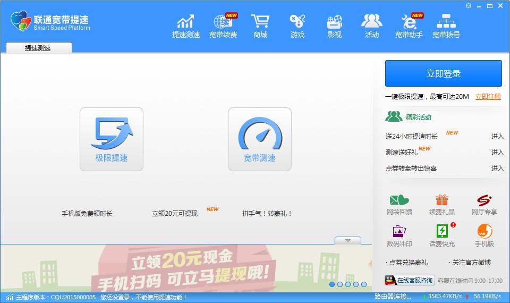Minimize the window
This screenshot has height=303, width=510.
point(479,6)
